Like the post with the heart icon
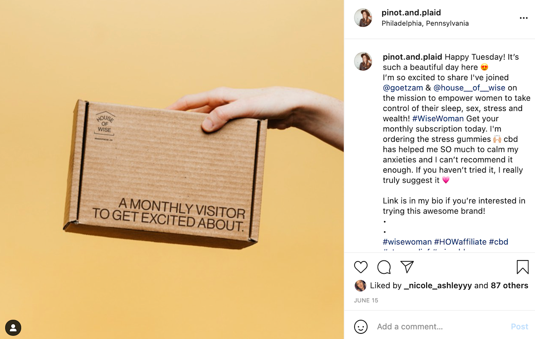This screenshot has height=339, width=535. point(360,267)
